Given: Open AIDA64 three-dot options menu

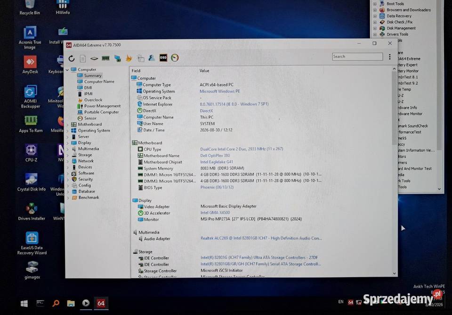Looking at the screenshot, I should tap(390, 57).
